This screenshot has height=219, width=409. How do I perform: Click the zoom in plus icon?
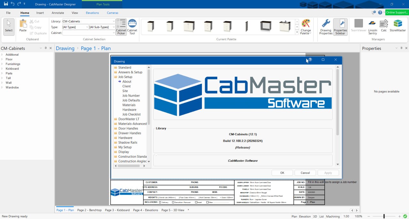pos(399,216)
